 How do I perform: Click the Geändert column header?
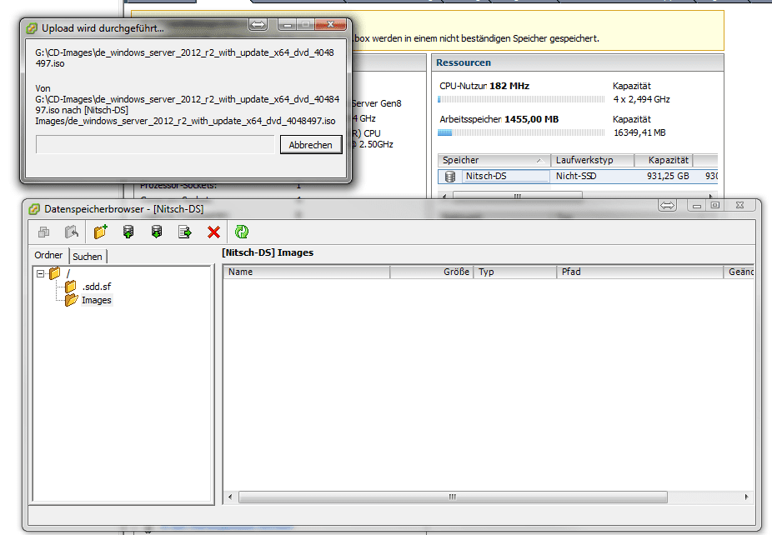coord(739,272)
